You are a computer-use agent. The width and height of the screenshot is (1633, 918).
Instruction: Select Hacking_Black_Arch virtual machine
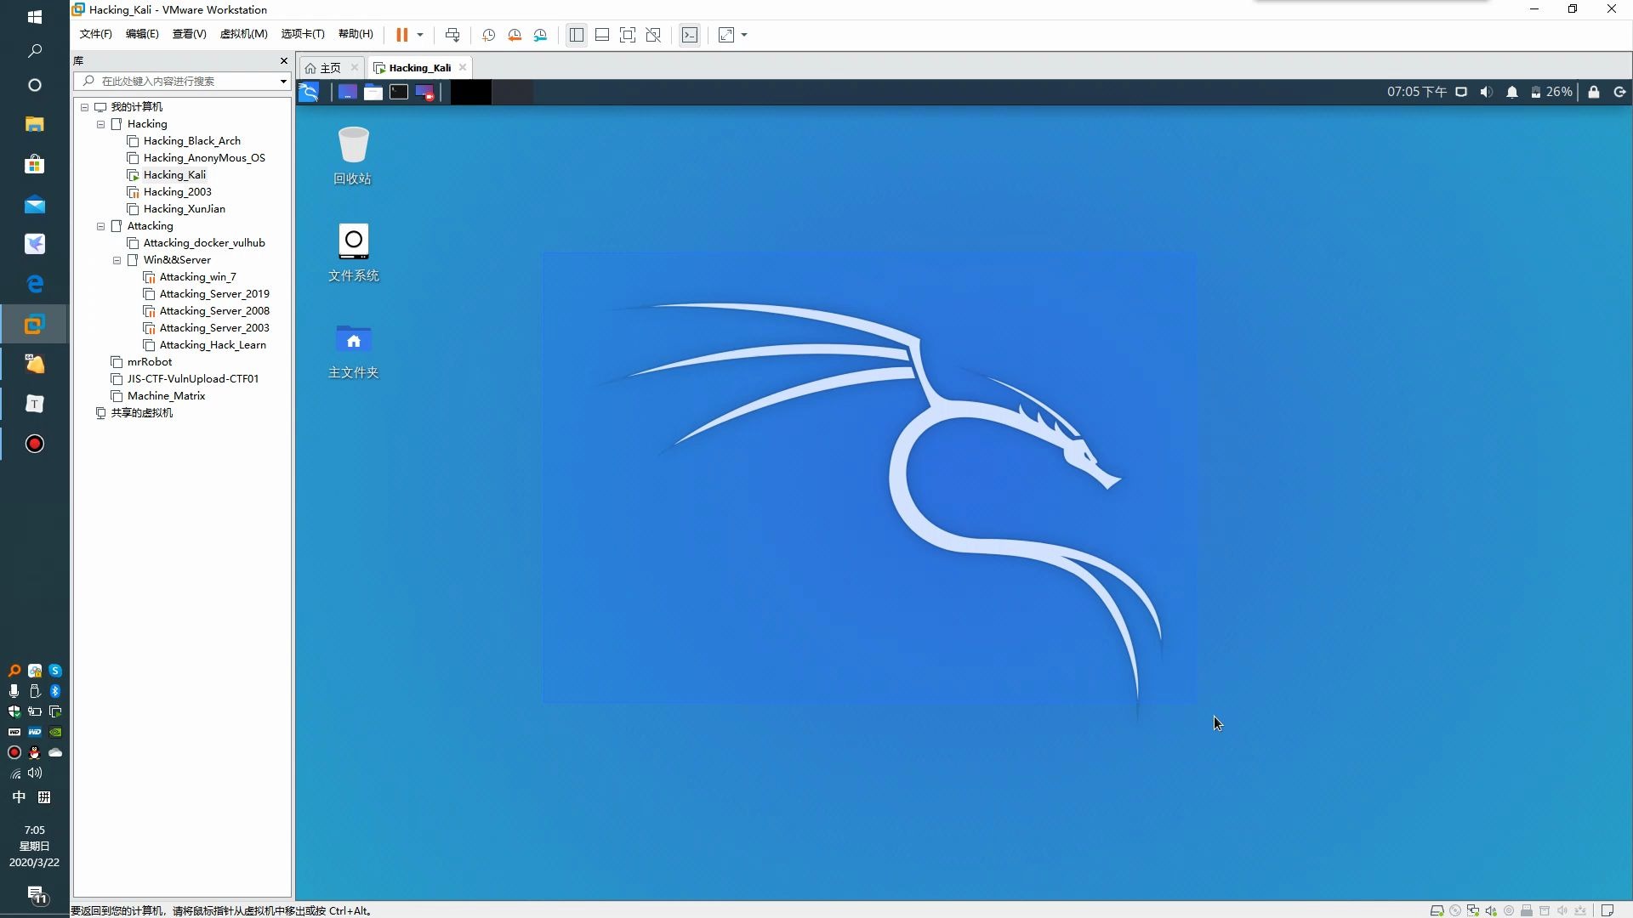click(191, 140)
